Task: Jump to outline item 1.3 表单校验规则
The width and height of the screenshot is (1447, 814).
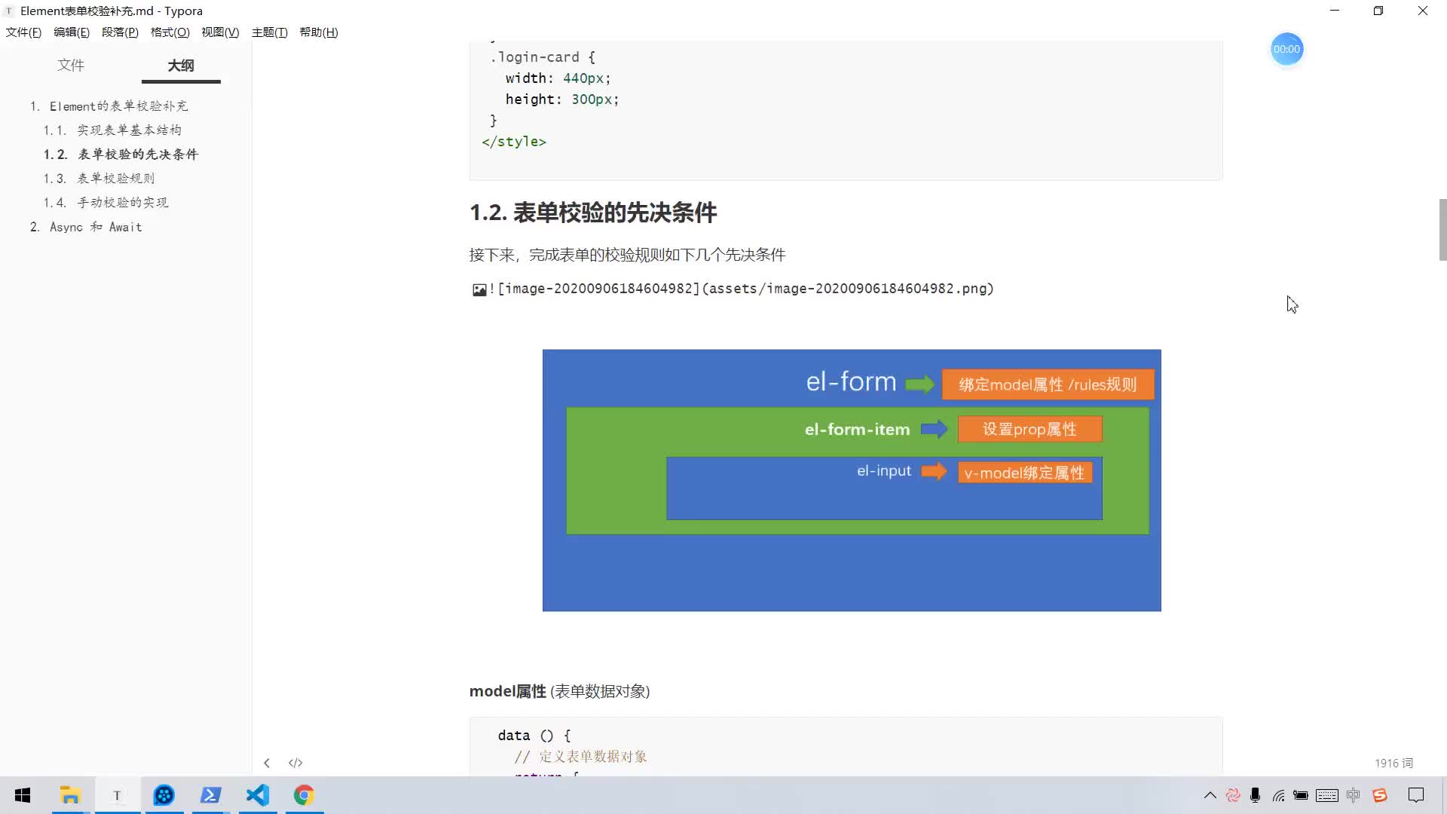Action: (x=116, y=179)
